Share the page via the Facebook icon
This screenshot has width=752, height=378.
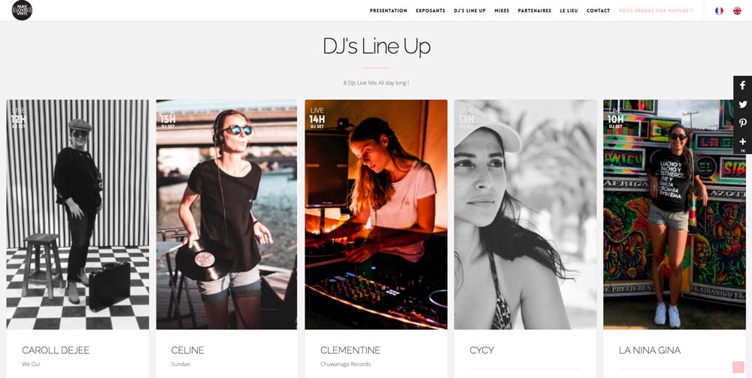click(742, 85)
